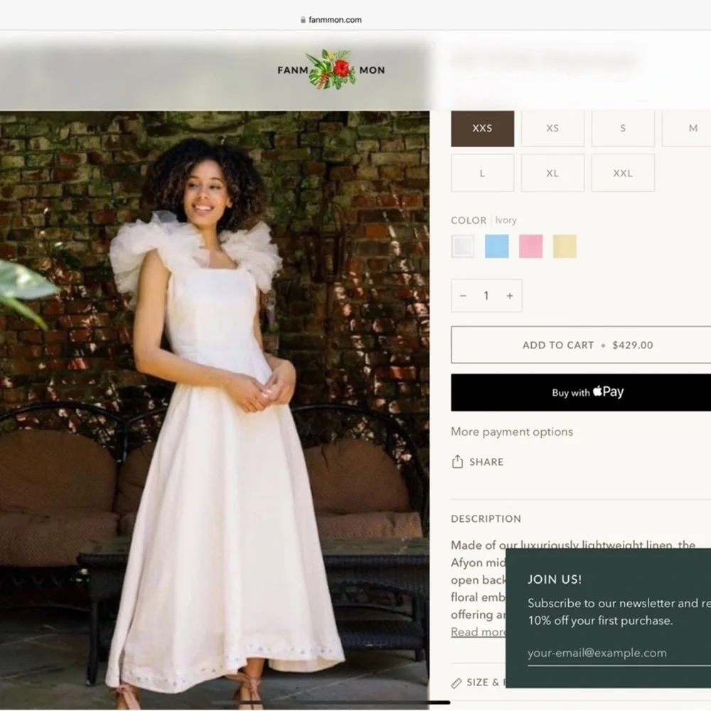
Task: Select size XS
Action: pyautogui.click(x=552, y=128)
